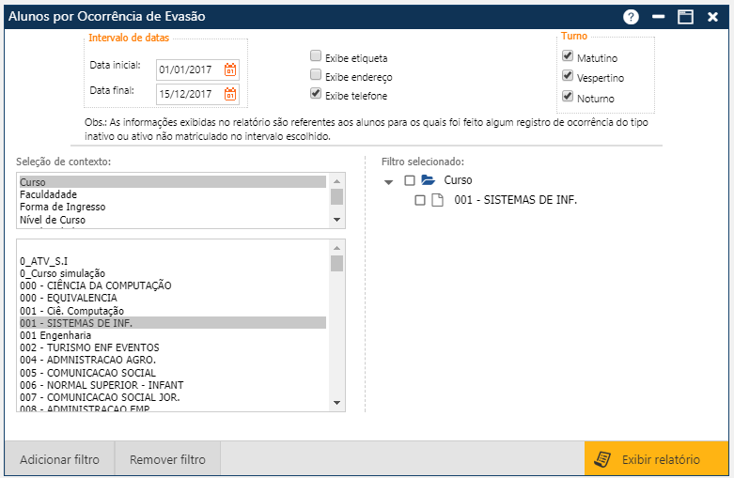Screen dimensions: 734x478
Task: Open the help question mark icon
Action: (631, 17)
